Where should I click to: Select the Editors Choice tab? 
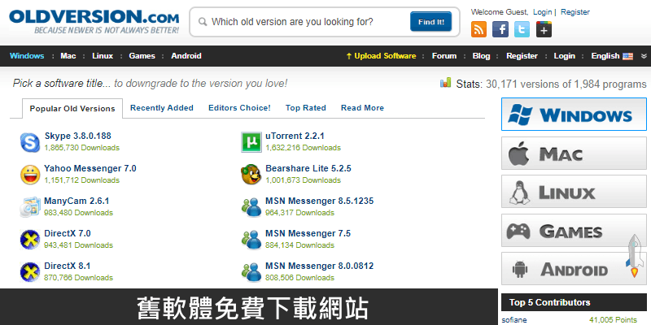[x=239, y=108]
